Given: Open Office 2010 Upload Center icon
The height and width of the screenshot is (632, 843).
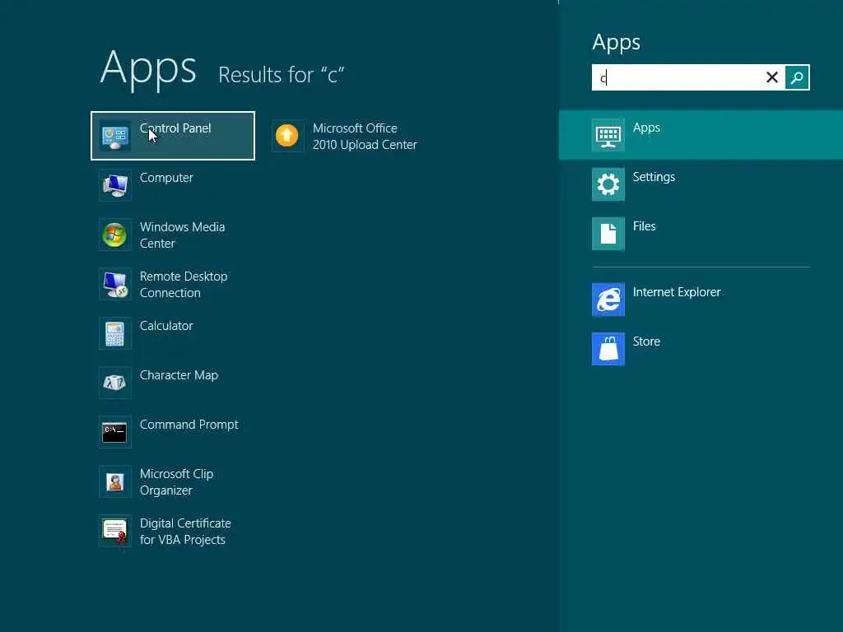Looking at the screenshot, I should click(287, 137).
